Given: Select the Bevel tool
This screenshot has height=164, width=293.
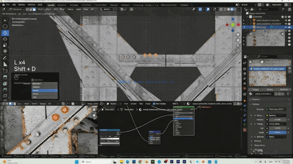Looking at the screenshot, I should (x=5, y=90).
